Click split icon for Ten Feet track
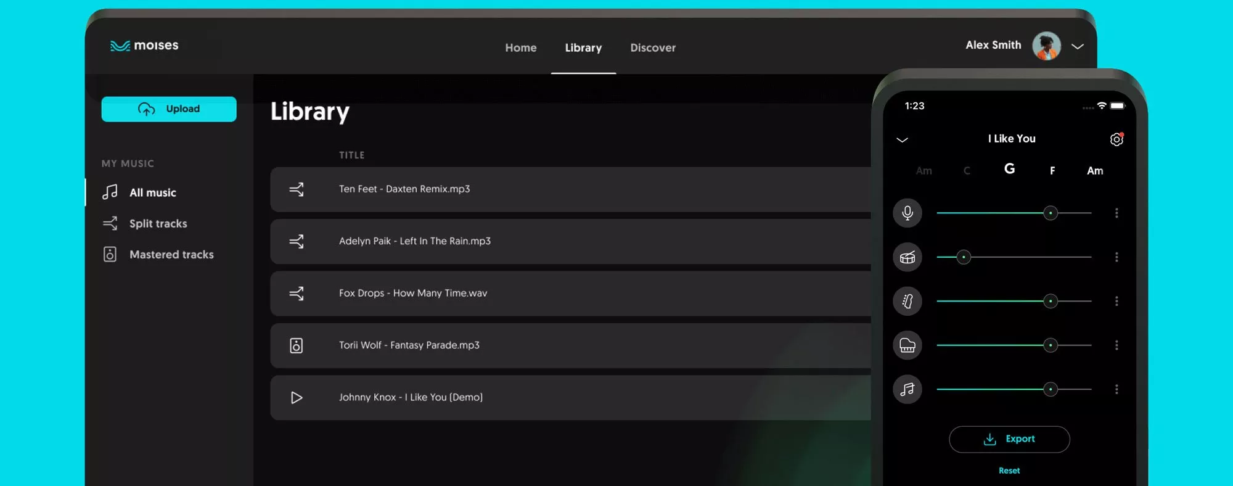The width and height of the screenshot is (1233, 486). tap(297, 189)
